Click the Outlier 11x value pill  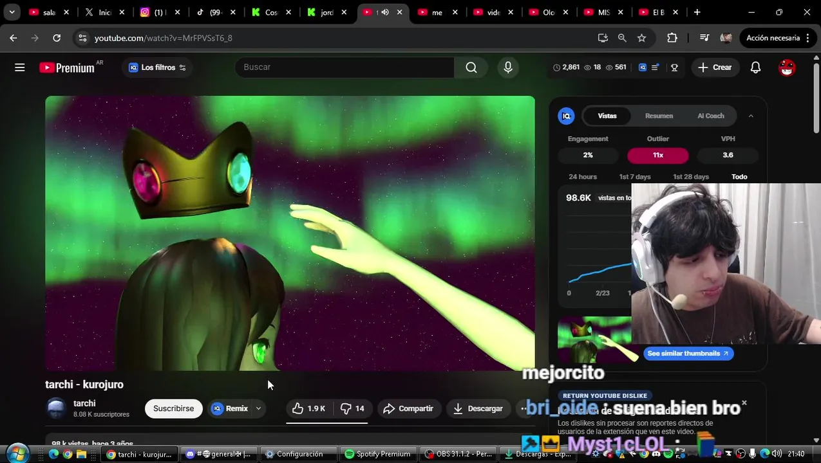pos(658,155)
